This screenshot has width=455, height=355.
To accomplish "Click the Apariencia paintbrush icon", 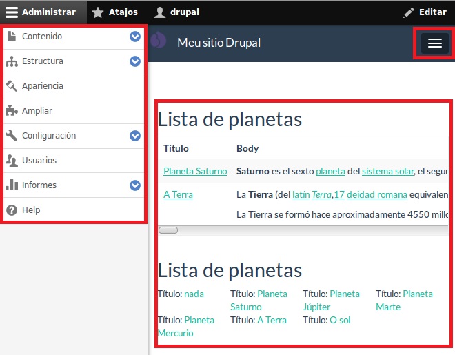I will coord(12,86).
